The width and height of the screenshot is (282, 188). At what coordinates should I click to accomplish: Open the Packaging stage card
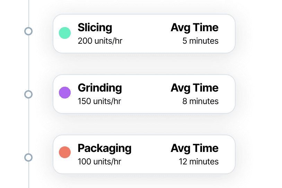[x=144, y=154]
